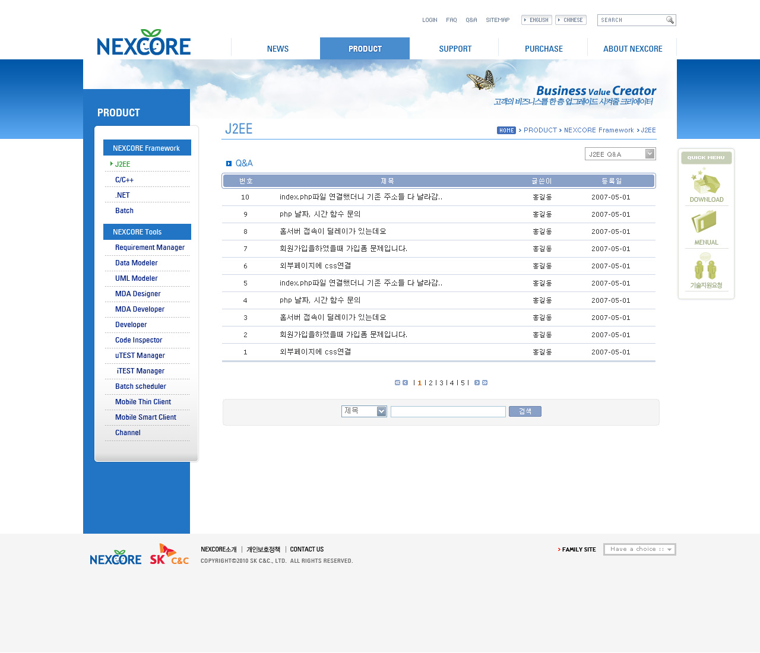Open Code Inspector in sidebar
Viewport: 760px width, 653px height.
[138, 340]
